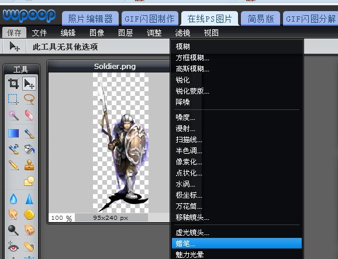This screenshot has height=259, width=338.
Task: Select the Shape drawing tool
Action: (29, 181)
